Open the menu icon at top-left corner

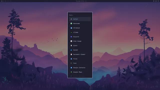2,1
